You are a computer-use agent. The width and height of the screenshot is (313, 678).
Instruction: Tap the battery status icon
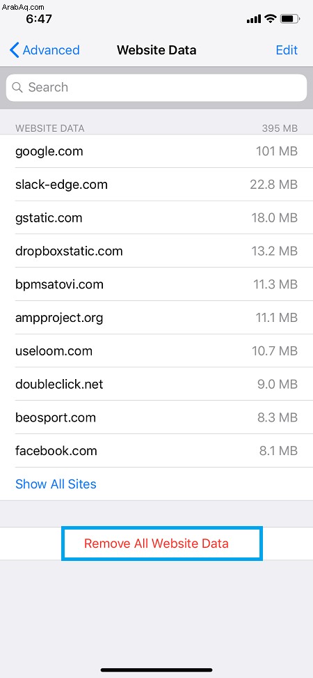click(x=290, y=19)
